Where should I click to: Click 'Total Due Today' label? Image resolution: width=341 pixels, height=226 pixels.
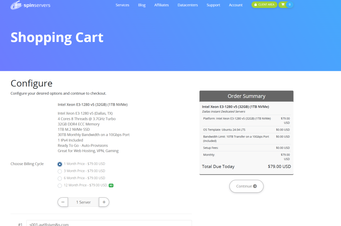tap(218, 167)
